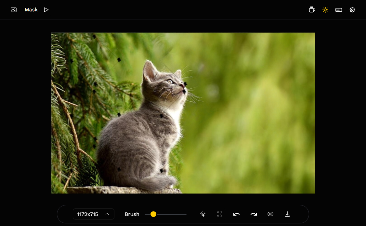
Task: Open the coffee cup support icon
Action: (x=312, y=10)
